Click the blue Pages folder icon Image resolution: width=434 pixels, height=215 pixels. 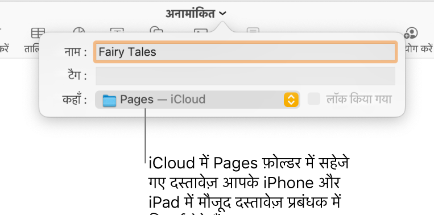pos(109,101)
